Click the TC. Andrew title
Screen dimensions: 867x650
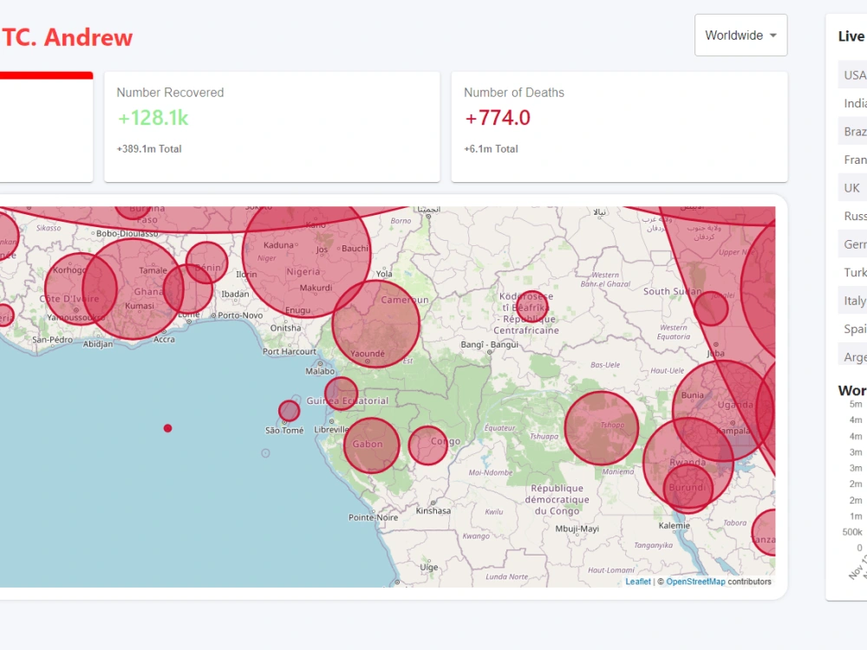(x=68, y=37)
